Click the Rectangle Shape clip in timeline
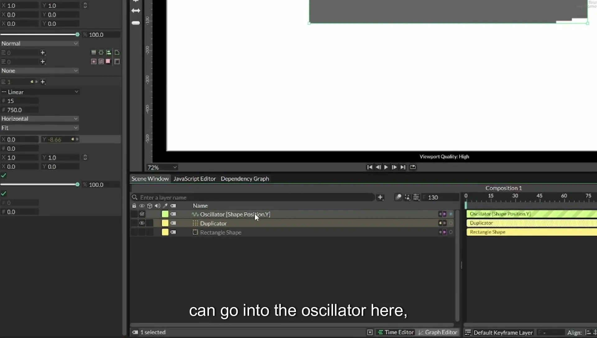This screenshot has height=338, width=597. tap(532, 232)
